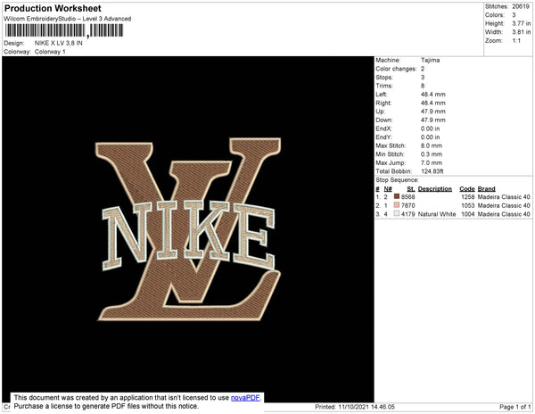
Task: Click the max jump value '7.0 mm'
Action: pyautogui.click(x=432, y=162)
